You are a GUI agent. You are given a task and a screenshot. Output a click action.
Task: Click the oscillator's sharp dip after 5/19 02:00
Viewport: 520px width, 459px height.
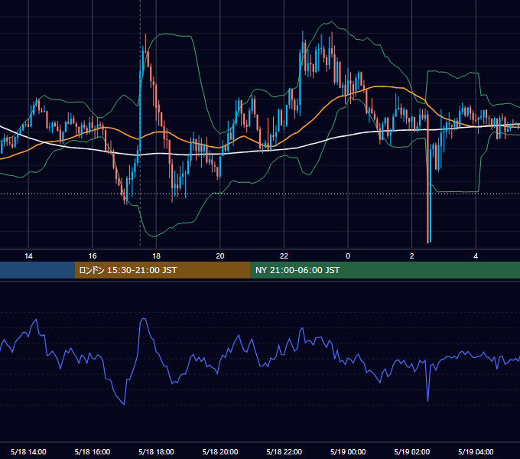[427, 400]
